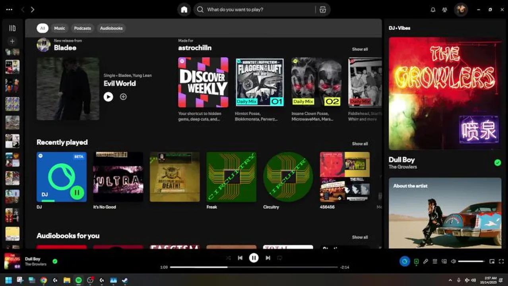
Task: Open the Queue
Action: pyautogui.click(x=435, y=261)
